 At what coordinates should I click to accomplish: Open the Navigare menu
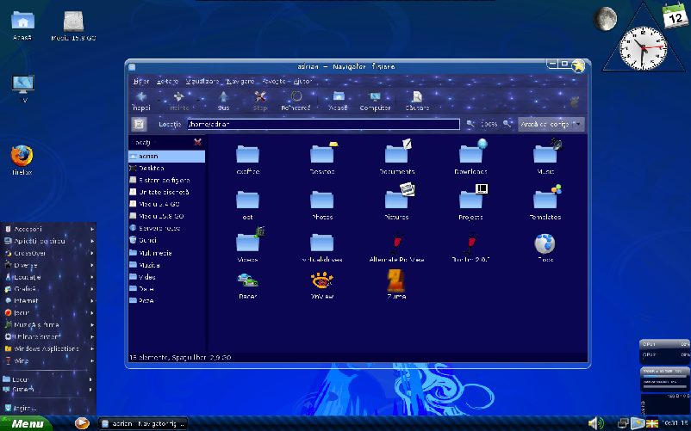pos(240,82)
